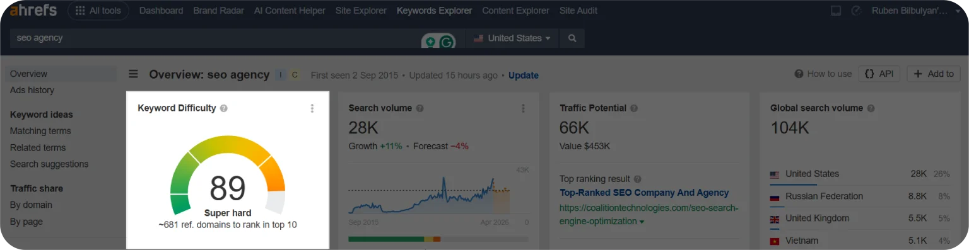This screenshot has height=250, width=969.
Task: Click the 'Growth +11%' text
Action: [x=375, y=146]
